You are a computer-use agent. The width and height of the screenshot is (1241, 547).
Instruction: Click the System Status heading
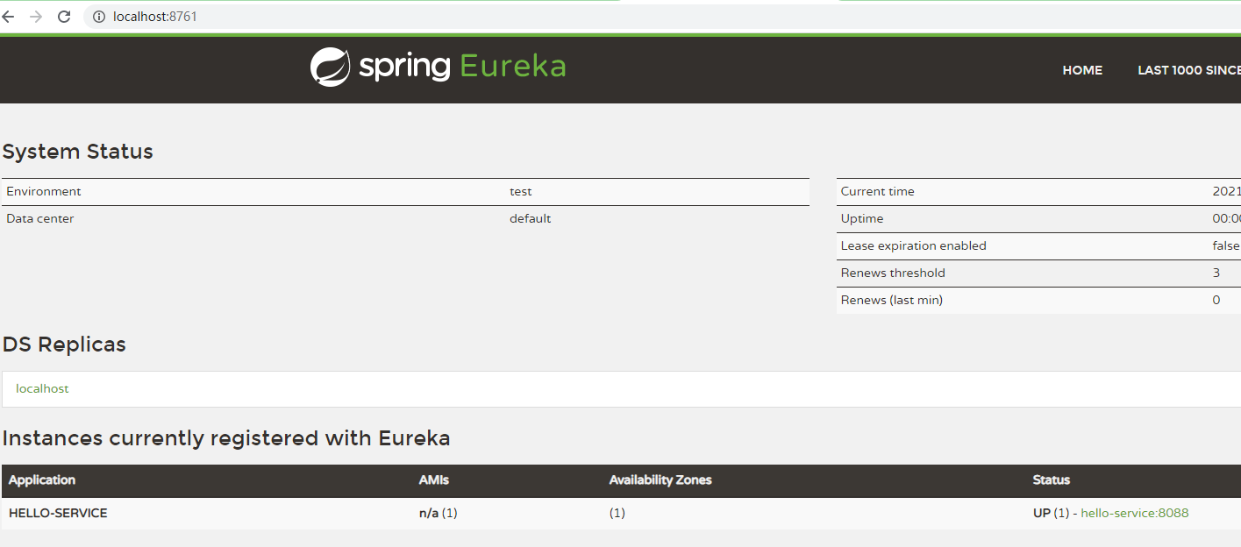78,152
